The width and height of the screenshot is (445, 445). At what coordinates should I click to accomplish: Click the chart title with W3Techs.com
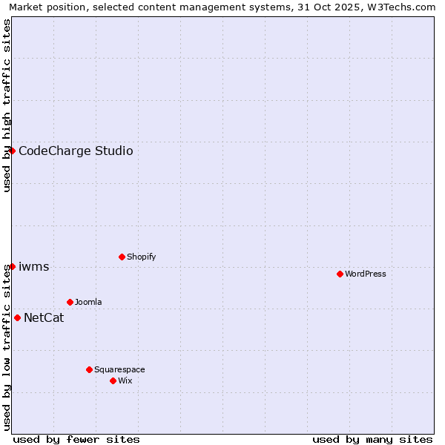tap(222, 7)
